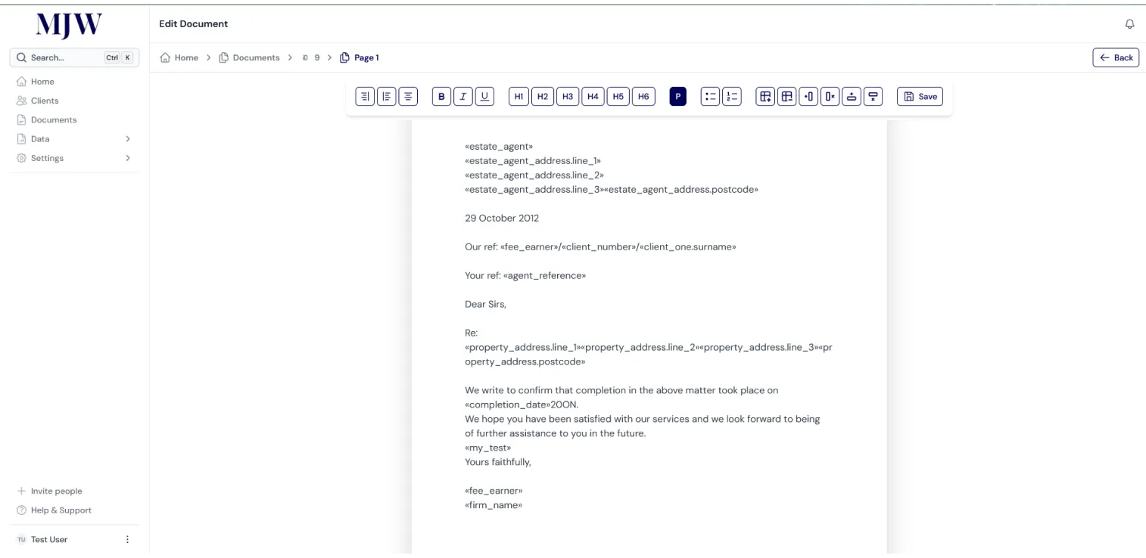The image size is (1146, 558).
Task: Open Clients in the sidebar
Action: click(x=45, y=101)
